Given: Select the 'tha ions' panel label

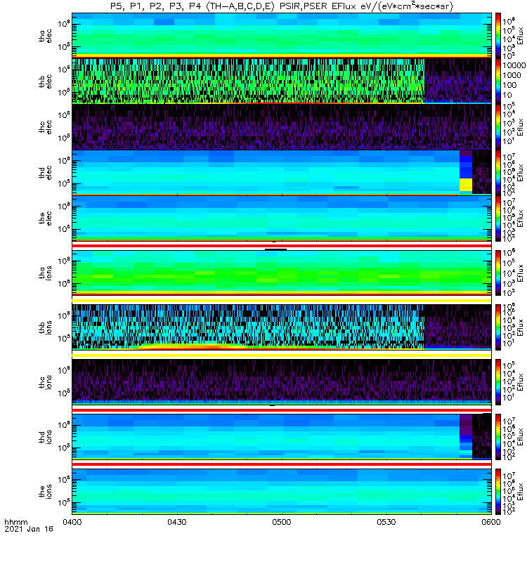Looking at the screenshot, I should coord(45,273).
